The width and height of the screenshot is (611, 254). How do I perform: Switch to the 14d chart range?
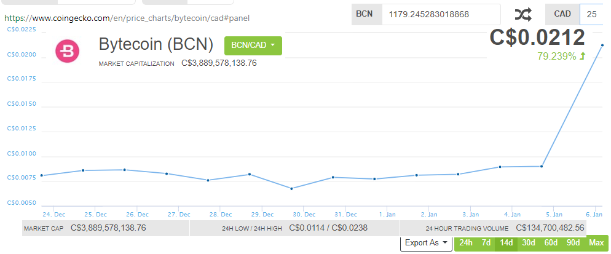click(506, 243)
